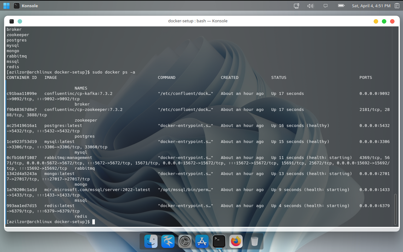Image resolution: width=403 pixels, height=252 pixels.
Task: Click the blue bird browser icon in the dock
Action: pos(168,241)
